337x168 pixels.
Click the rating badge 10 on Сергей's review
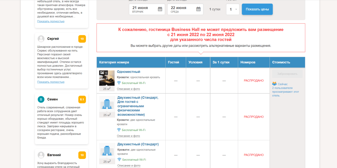82,39
